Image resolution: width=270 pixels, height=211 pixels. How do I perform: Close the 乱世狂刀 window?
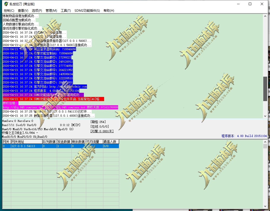(x=262, y=4)
